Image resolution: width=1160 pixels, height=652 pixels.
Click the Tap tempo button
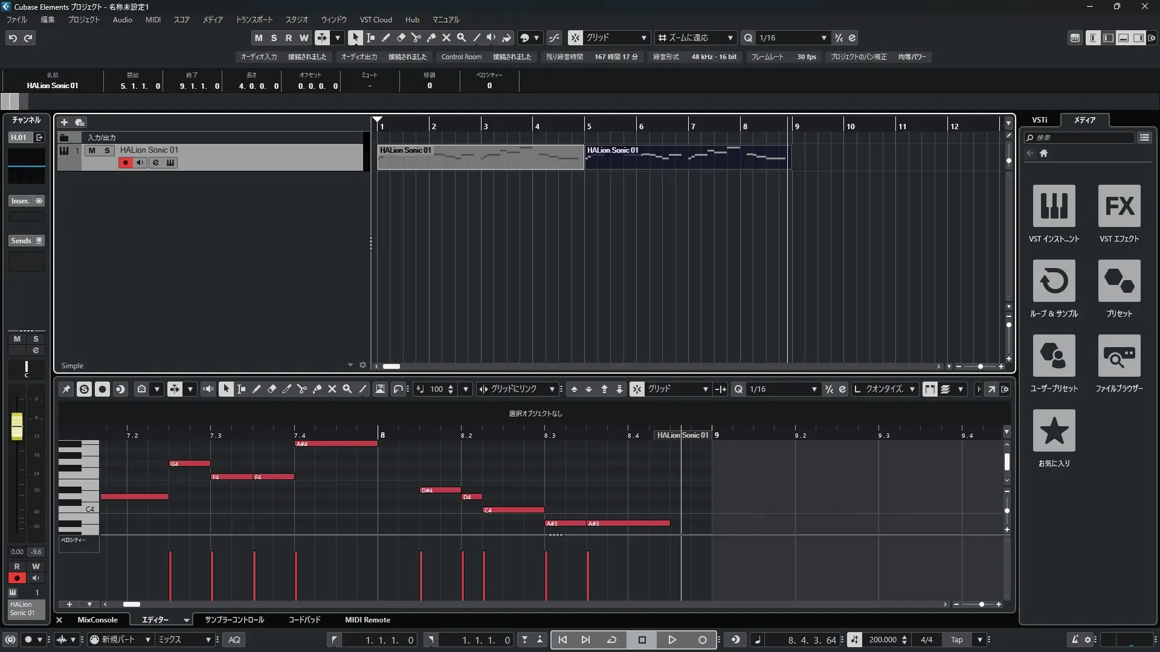pos(957,640)
